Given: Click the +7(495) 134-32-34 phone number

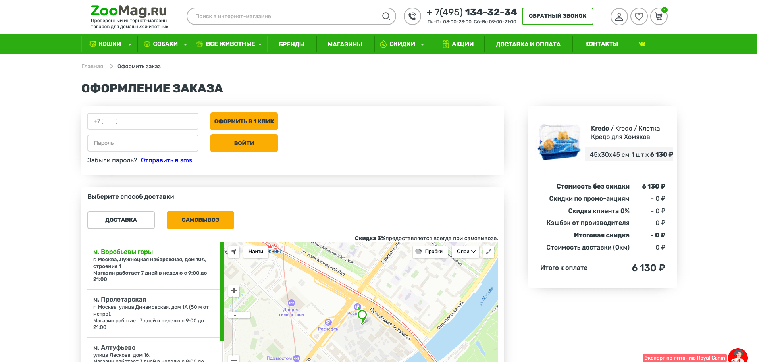Looking at the screenshot, I should (x=472, y=12).
